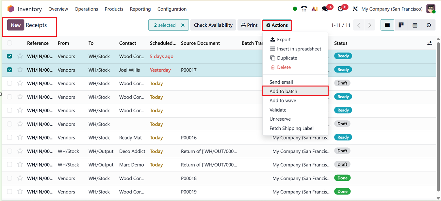
Task: Check the Ready Mat receipt checkbox
Action: tap(9, 138)
